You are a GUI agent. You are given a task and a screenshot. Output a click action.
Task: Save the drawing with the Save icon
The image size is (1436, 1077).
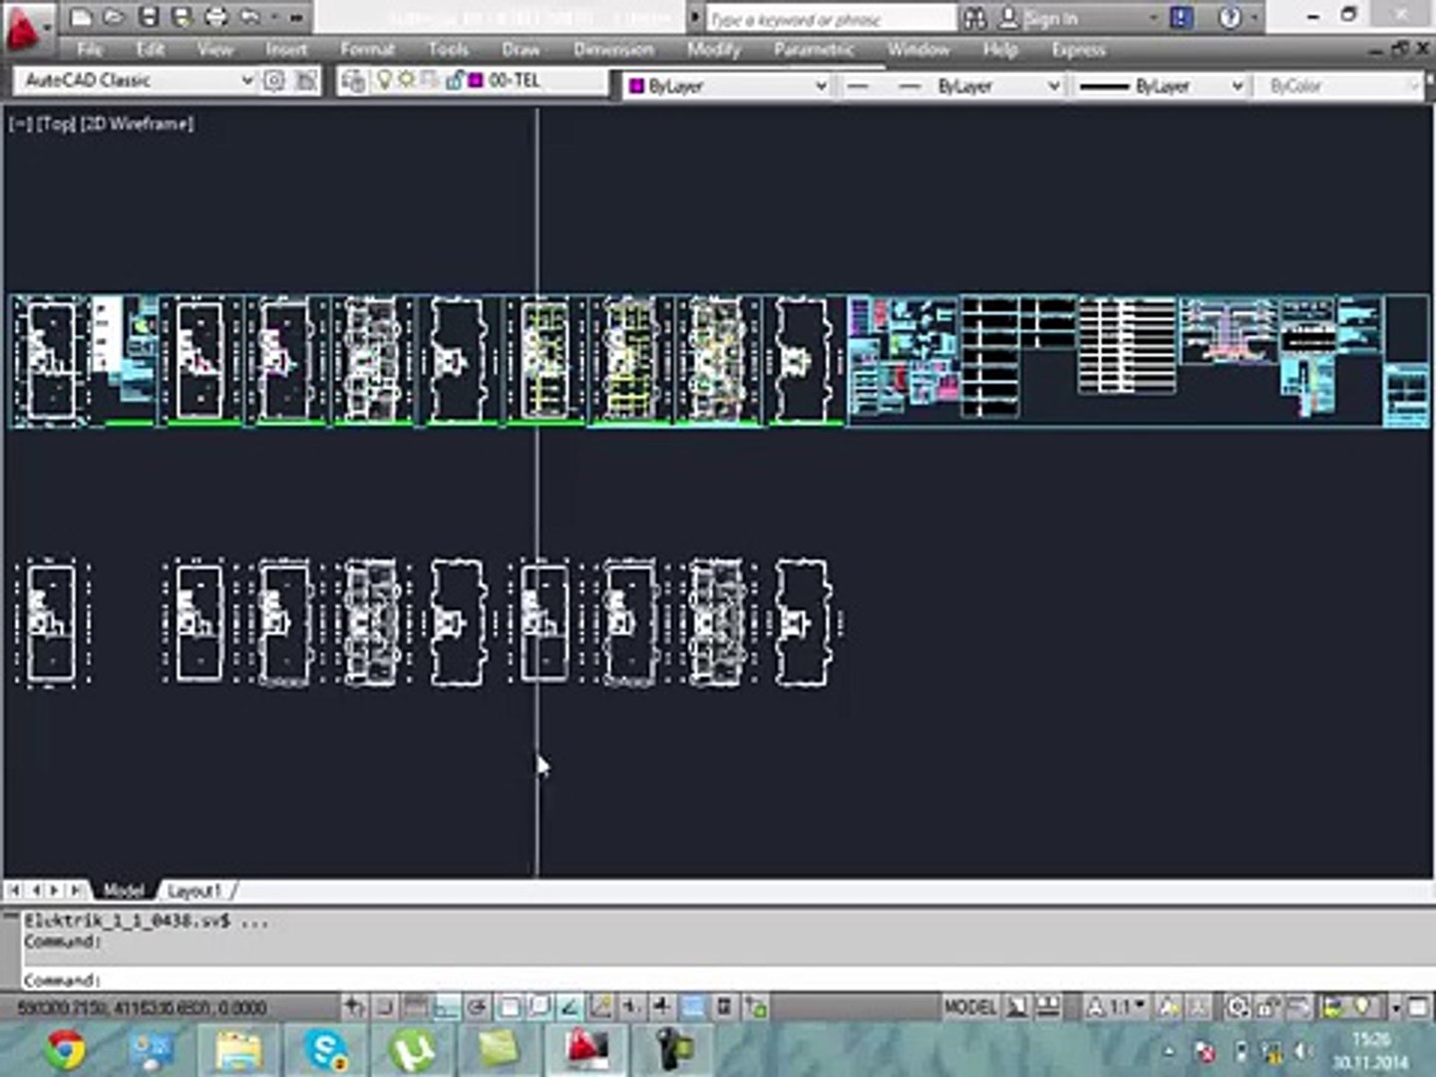(x=149, y=17)
